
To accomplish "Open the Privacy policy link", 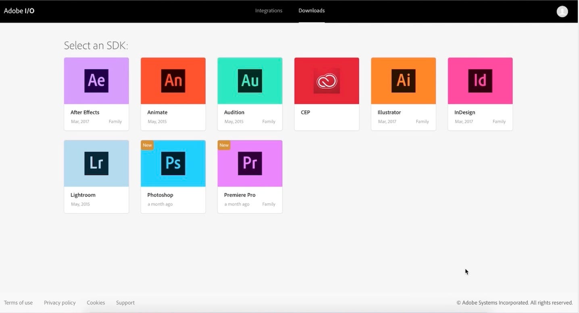I will pyautogui.click(x=60, y=303).
